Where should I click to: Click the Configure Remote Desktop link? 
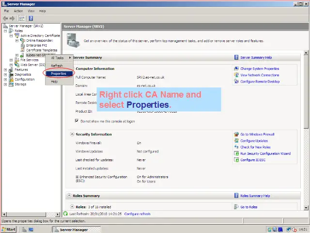coord(260,82)
